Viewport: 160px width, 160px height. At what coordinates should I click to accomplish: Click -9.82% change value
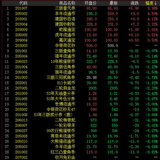click(152, 152)
